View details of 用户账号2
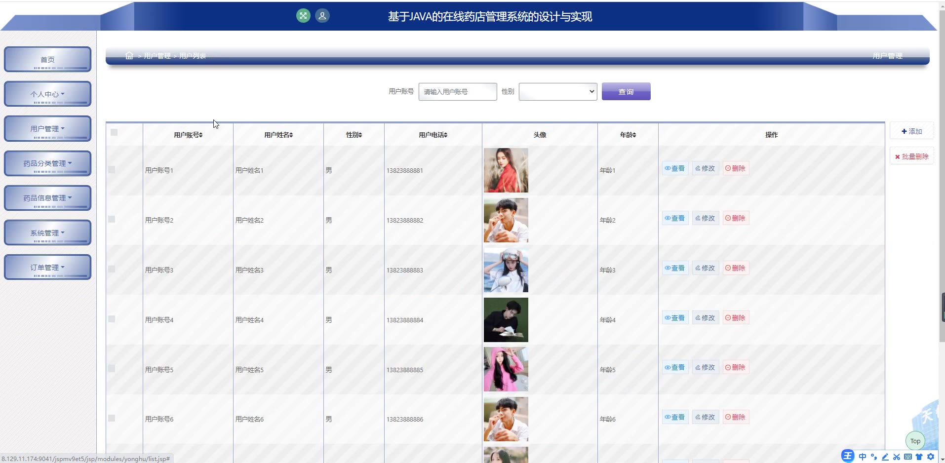945x463 pixels. pos(675,218)
